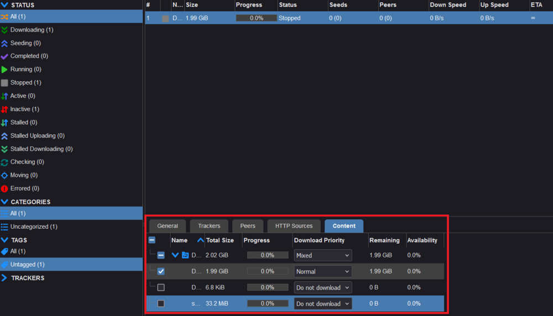
Task: Click the Stalled Uploading icon
Action: click(x=4, y=136)
